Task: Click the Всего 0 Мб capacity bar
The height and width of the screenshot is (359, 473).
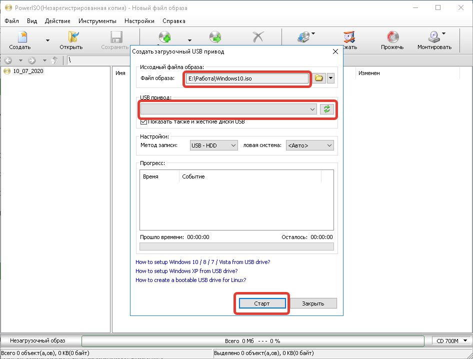Action: [253, 341]
